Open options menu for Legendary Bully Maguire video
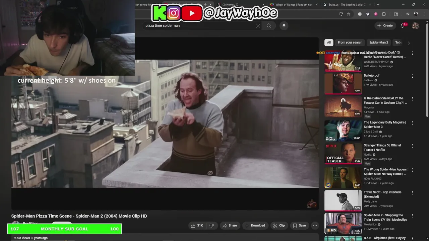This screenshot has width=429, height=241. click(413, 123)
